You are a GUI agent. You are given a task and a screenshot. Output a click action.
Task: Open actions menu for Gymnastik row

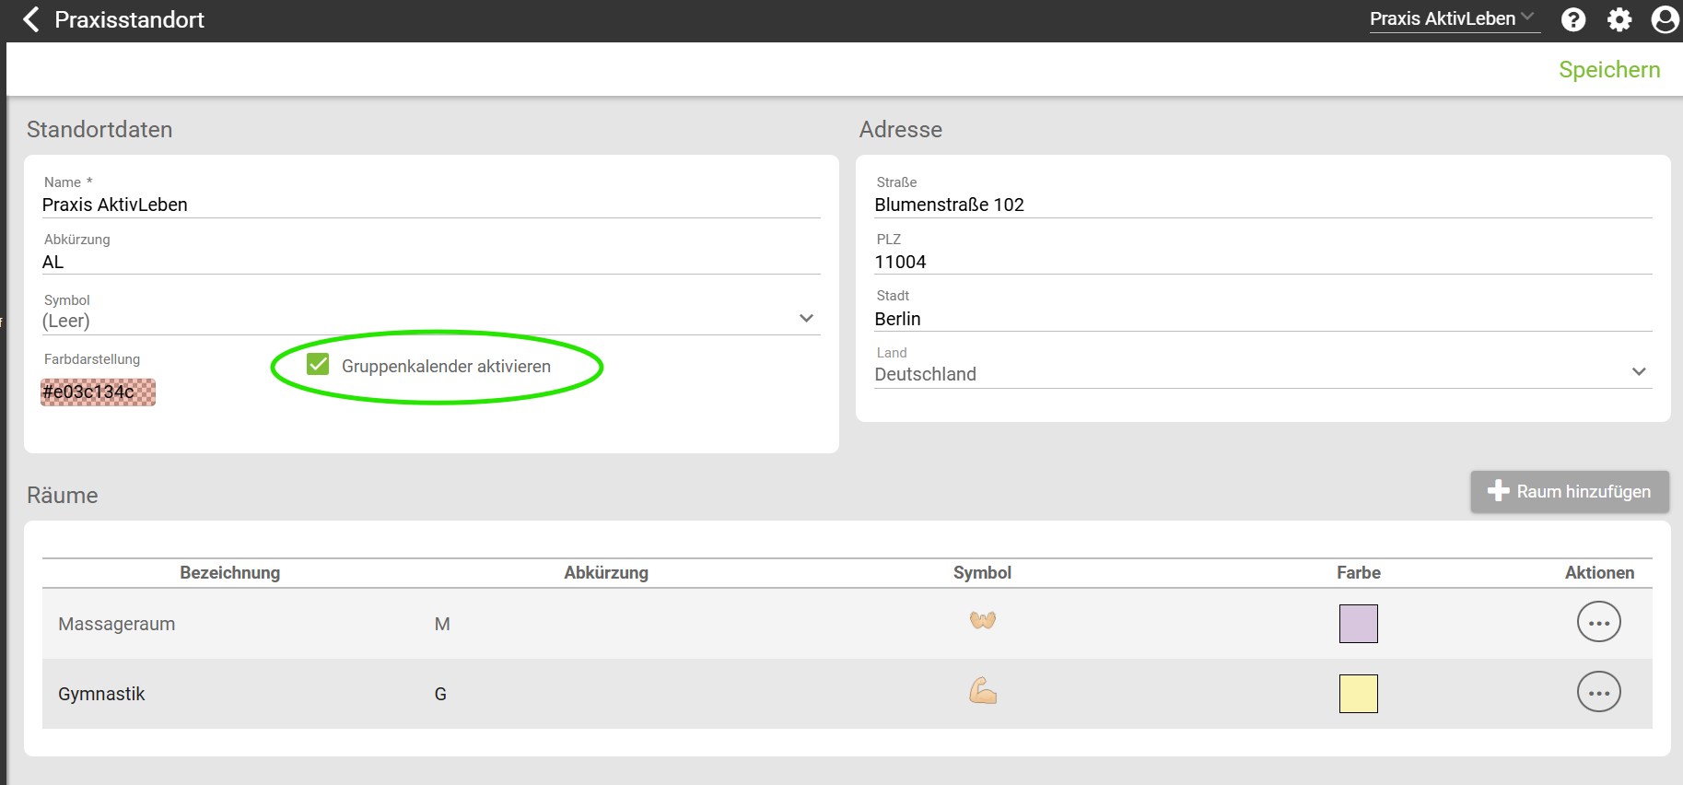(x=1598, y=693)
